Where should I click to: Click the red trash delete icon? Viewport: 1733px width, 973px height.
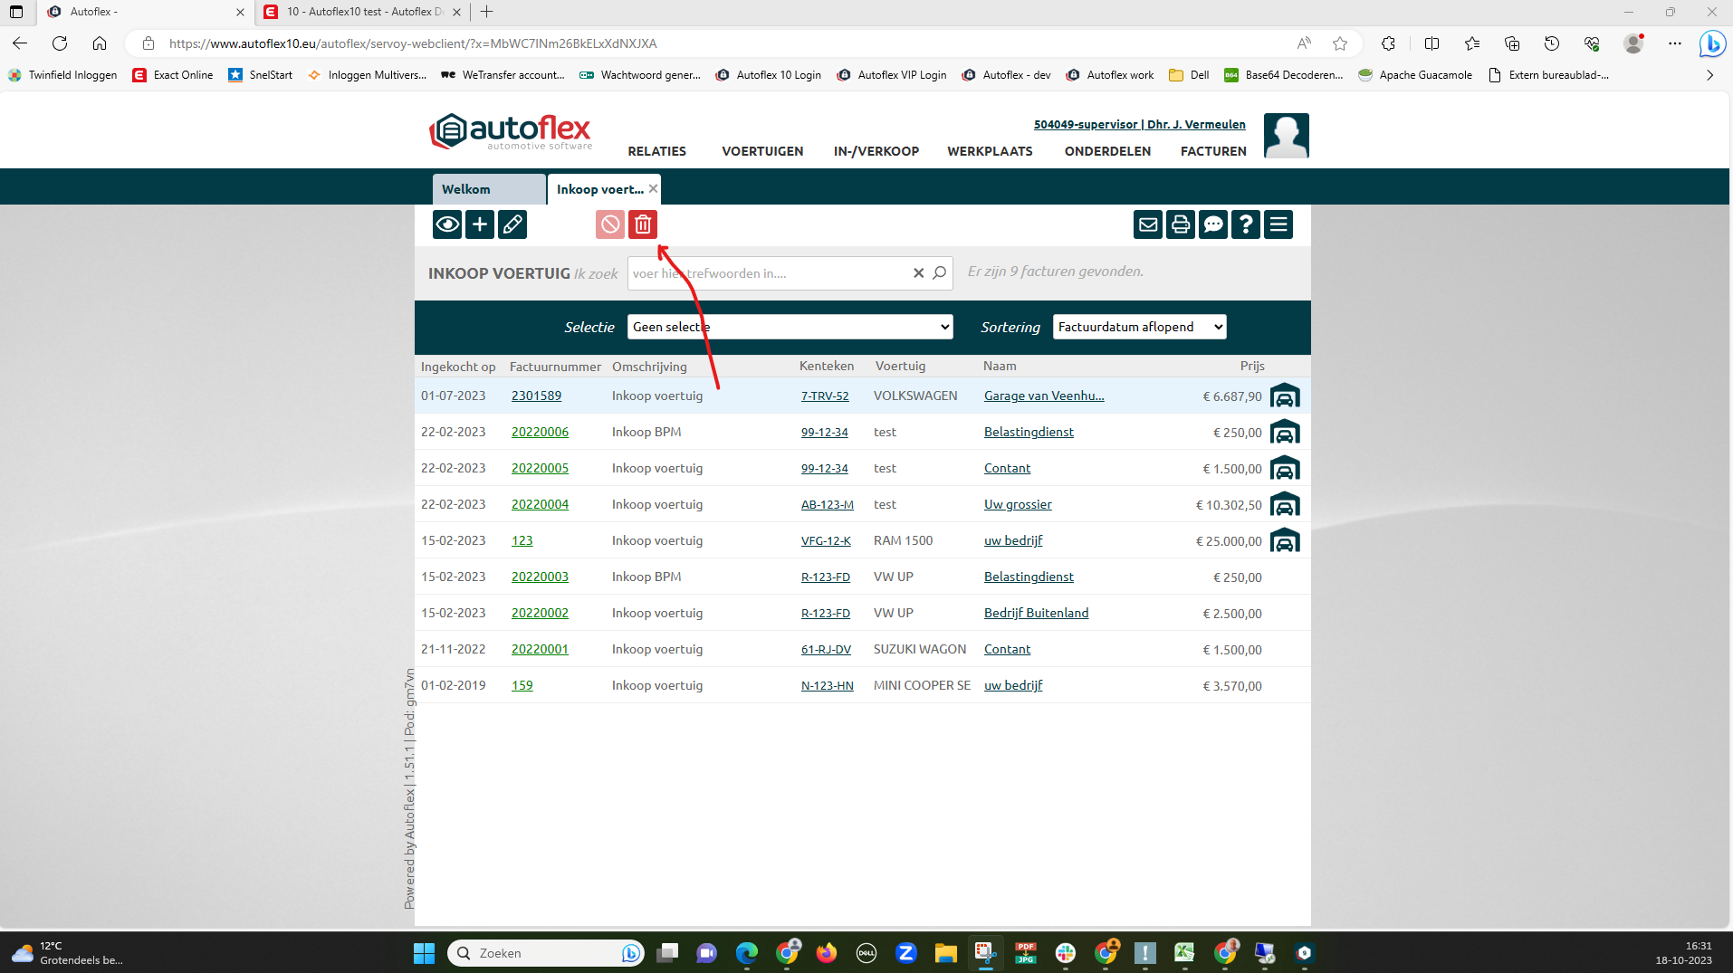[643, 224]
